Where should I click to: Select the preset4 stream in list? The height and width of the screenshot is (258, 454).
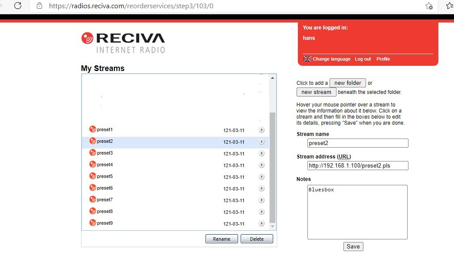pos(105,164)
